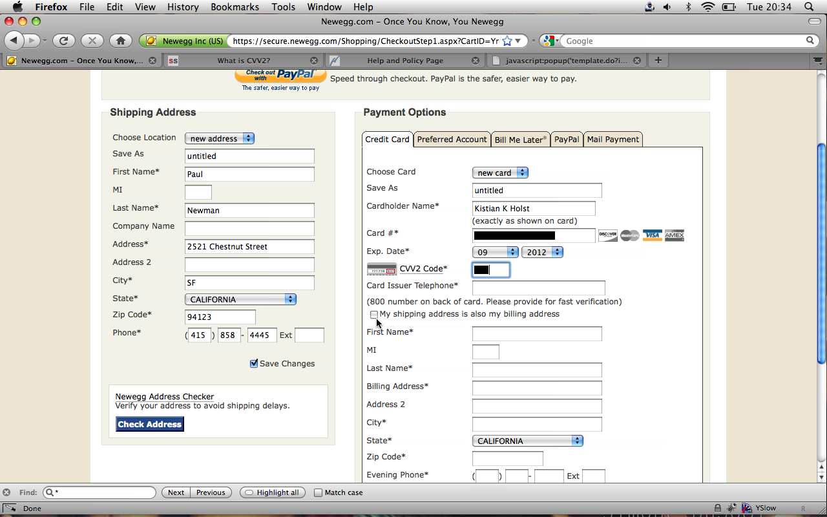Click the Stop loading button

[92, 41]
